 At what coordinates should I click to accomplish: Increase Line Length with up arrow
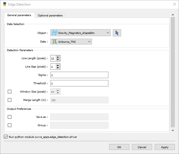click(58, 57)
